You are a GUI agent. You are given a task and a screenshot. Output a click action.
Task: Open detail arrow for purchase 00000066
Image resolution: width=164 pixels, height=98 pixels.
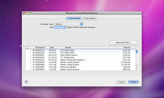34,65
